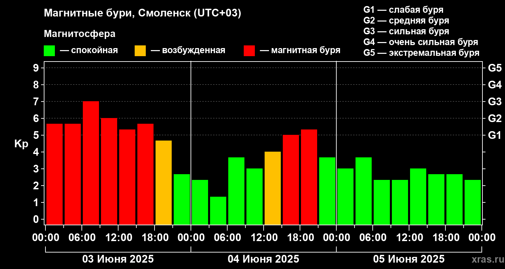Click the orange Kp 4 bar on 04 Июня
The width and height of the screenshot is (505, 269).
pyautogui.click(x=273, y=188)
